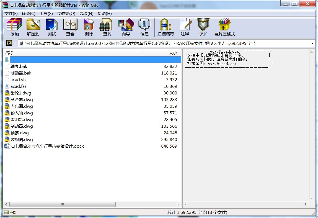The width and height of the screenshot is (318, 218).
Task: Click comment pane scroll up arrow
Action: (312, 52)
